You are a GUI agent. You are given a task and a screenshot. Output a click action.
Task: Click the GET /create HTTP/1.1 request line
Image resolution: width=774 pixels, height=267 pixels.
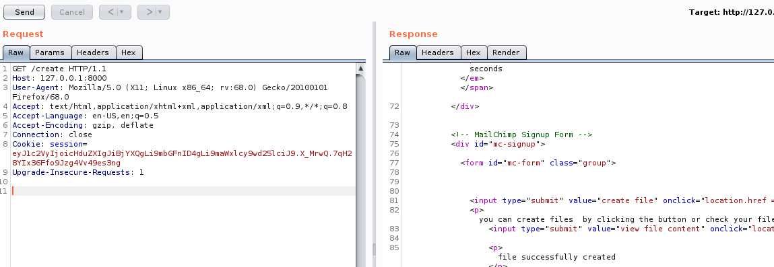pos(59,69)
